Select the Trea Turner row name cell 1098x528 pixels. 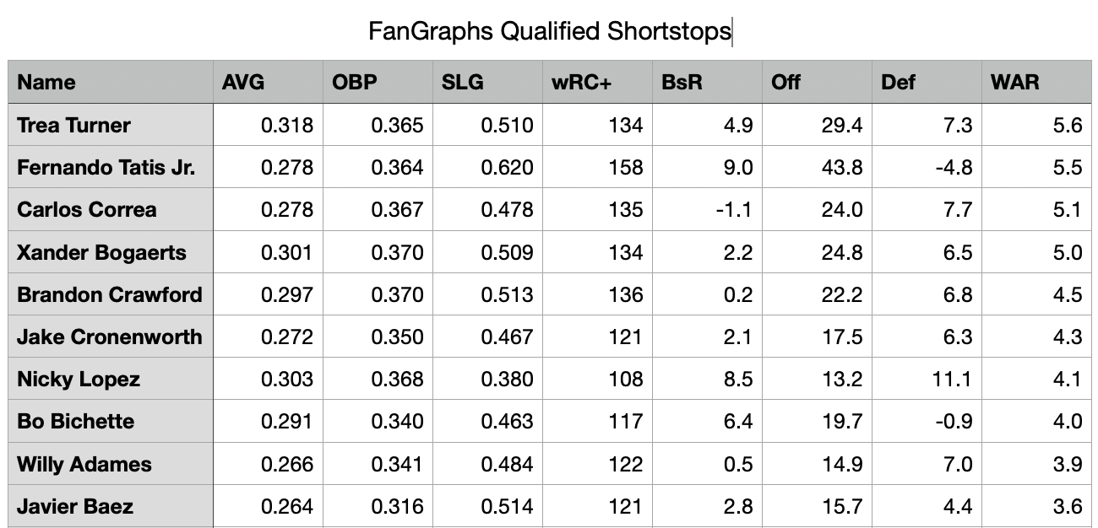(110, 126)
